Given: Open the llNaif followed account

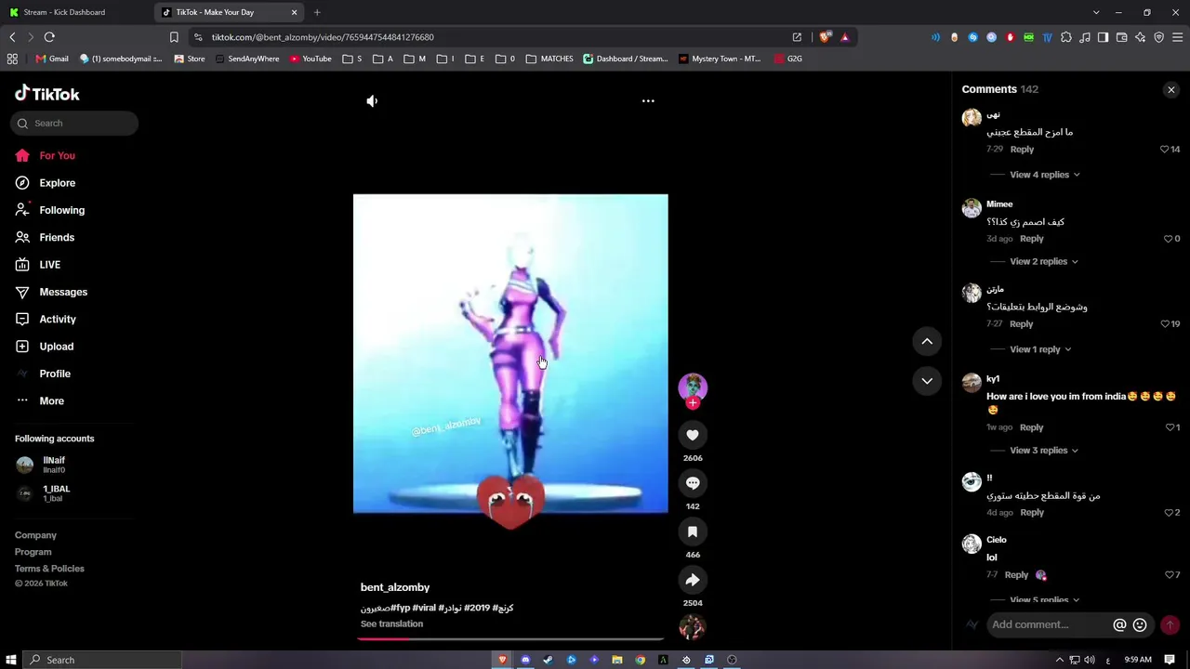Looking at the screenshot, I should [54, 465].
